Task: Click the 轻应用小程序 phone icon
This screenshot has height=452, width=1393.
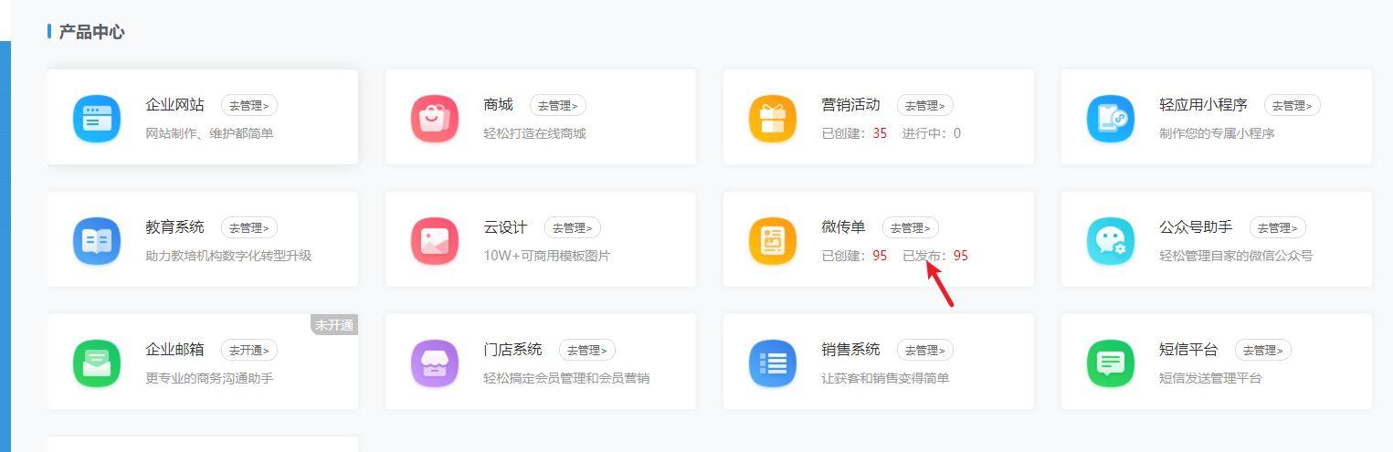Action: click(1111, 119)
